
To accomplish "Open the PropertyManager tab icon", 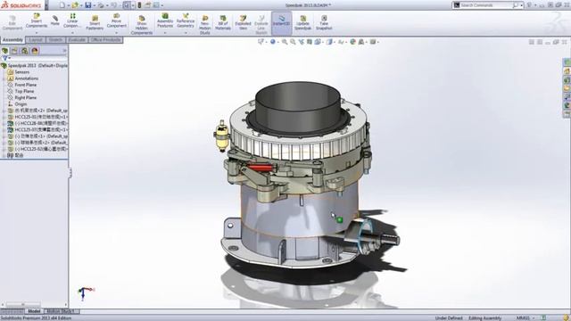I will tap(14, 51).
